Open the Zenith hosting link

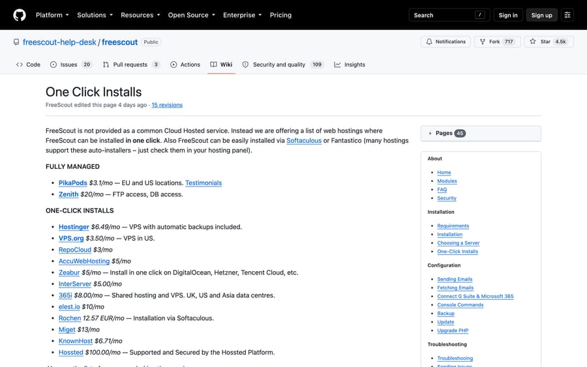pos(68,194)
